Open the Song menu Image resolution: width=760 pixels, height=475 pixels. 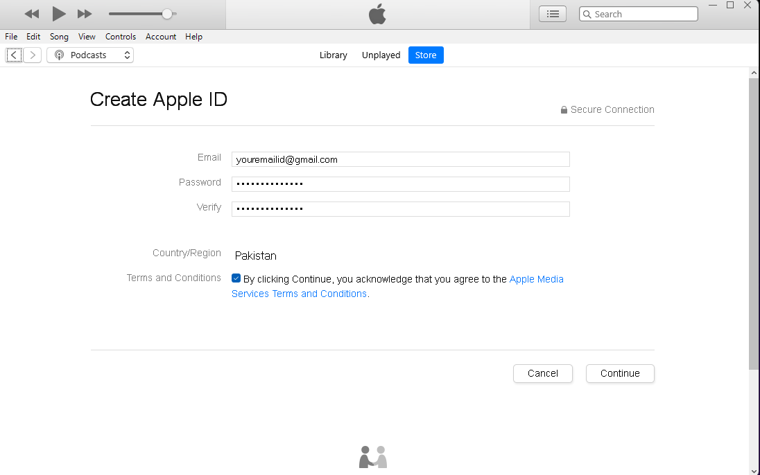[59, 37]
